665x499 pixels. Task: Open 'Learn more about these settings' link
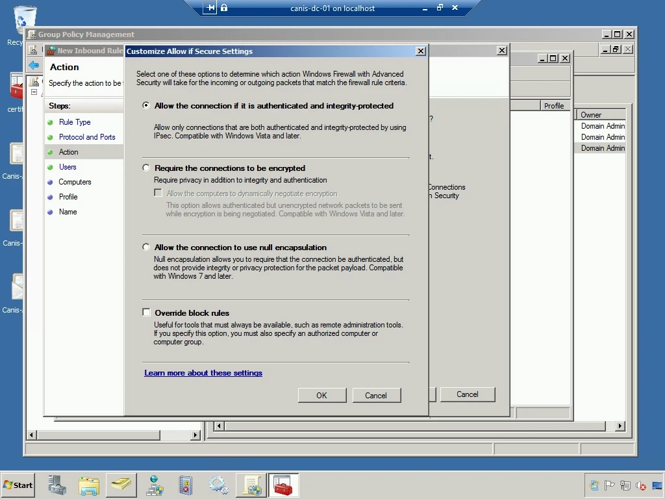pyautogui.click(x=203, y=373)
